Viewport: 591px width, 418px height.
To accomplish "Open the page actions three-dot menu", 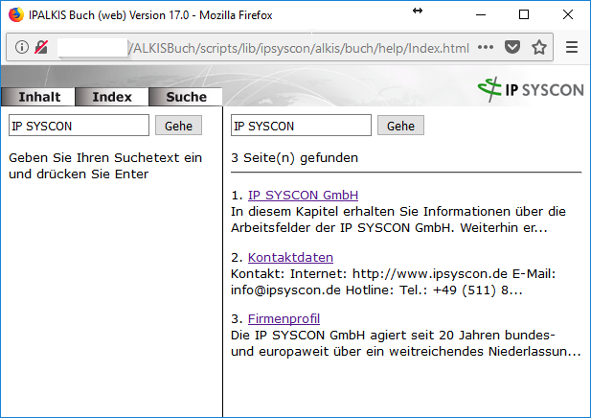I will click(486, 47).
